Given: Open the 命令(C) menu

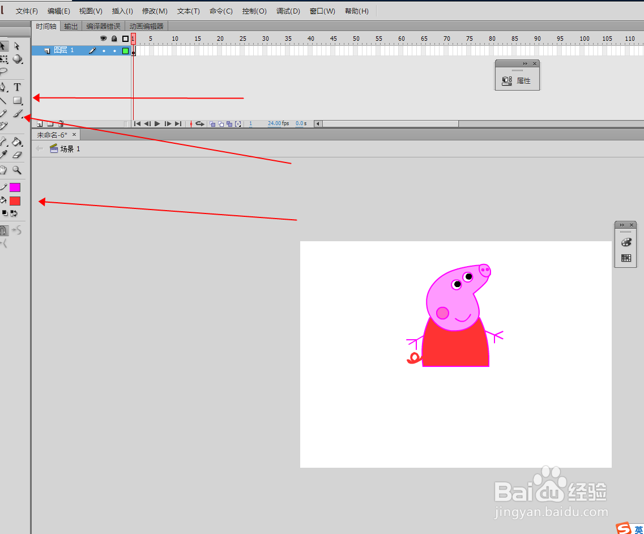Looking at the screenshot, I should point(221,11).
